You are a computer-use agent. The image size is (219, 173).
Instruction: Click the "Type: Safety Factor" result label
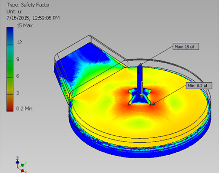pos(28,5)
